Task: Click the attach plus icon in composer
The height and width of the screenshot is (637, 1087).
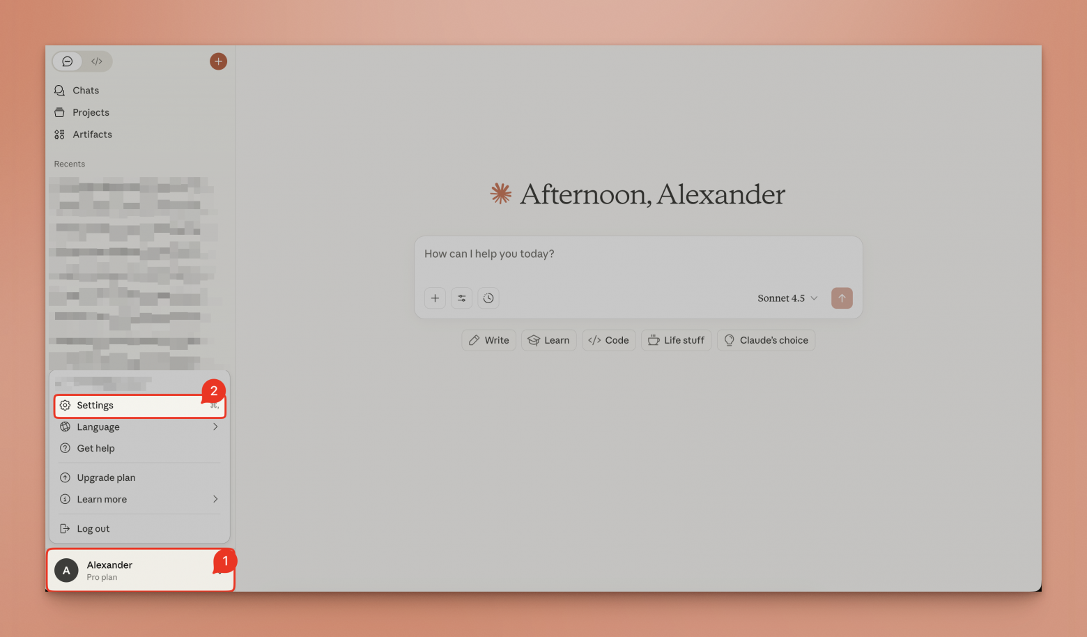Action: [x=435, y=298]
